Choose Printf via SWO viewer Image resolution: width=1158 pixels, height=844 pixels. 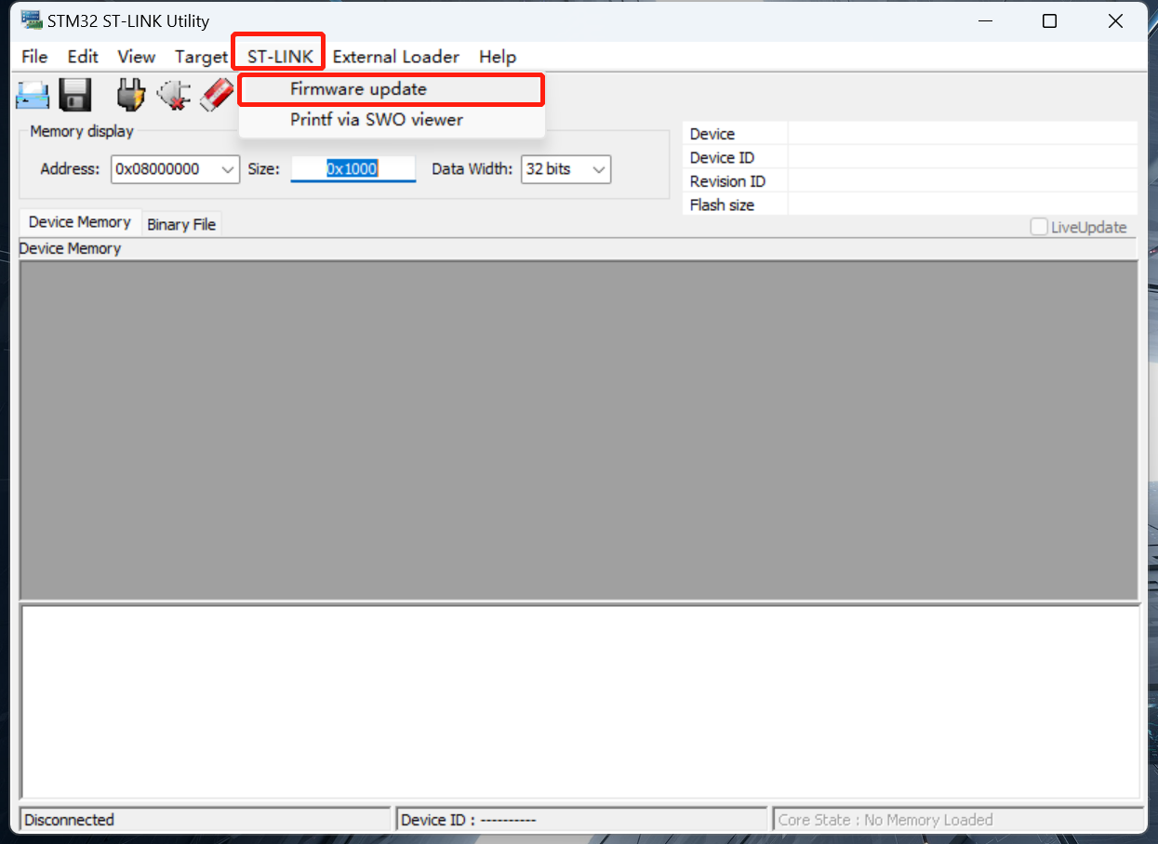391,120
